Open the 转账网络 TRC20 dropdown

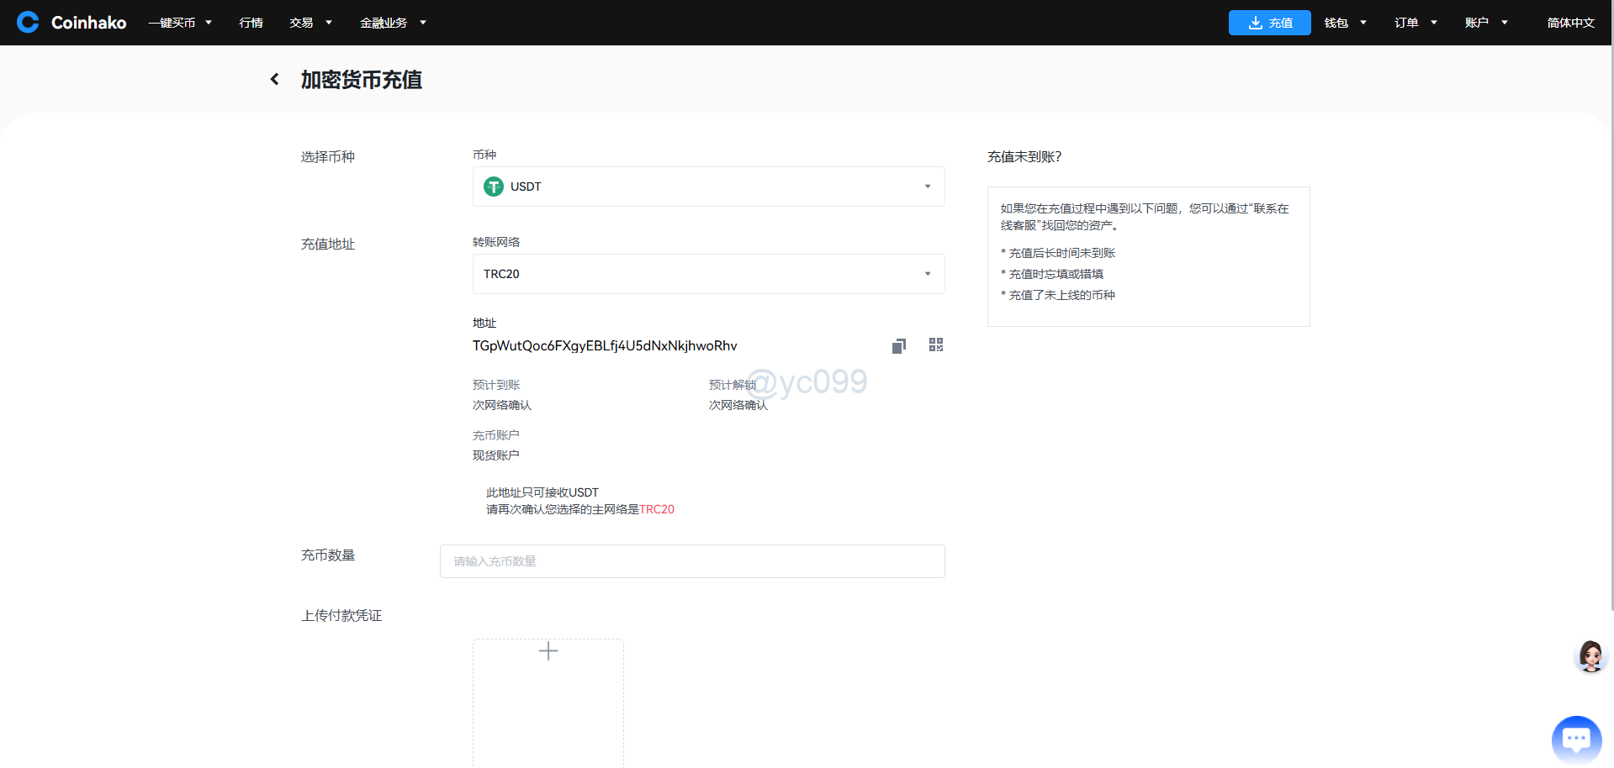coord(708,274)
